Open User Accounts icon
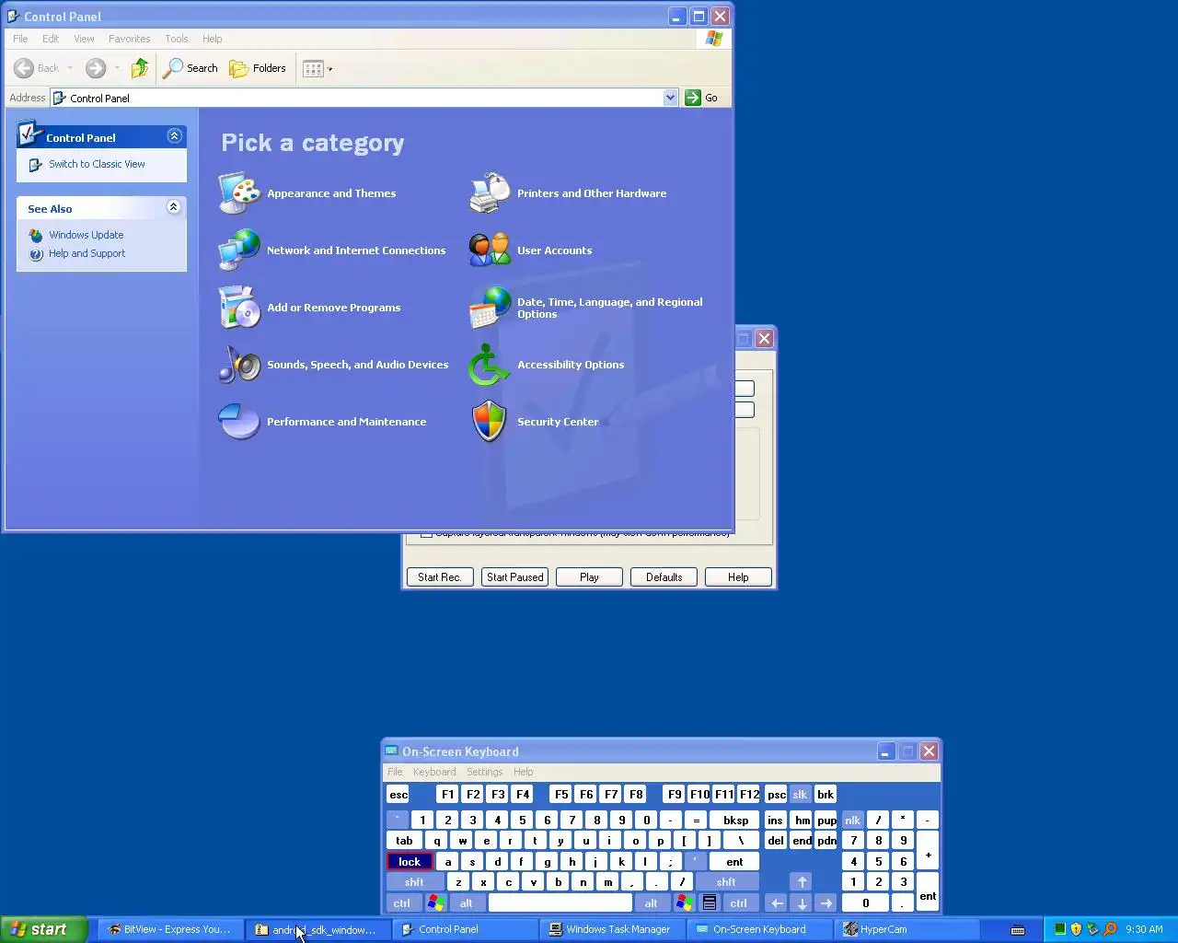Screen dimensions: 1178x943 tap(490, 250)
